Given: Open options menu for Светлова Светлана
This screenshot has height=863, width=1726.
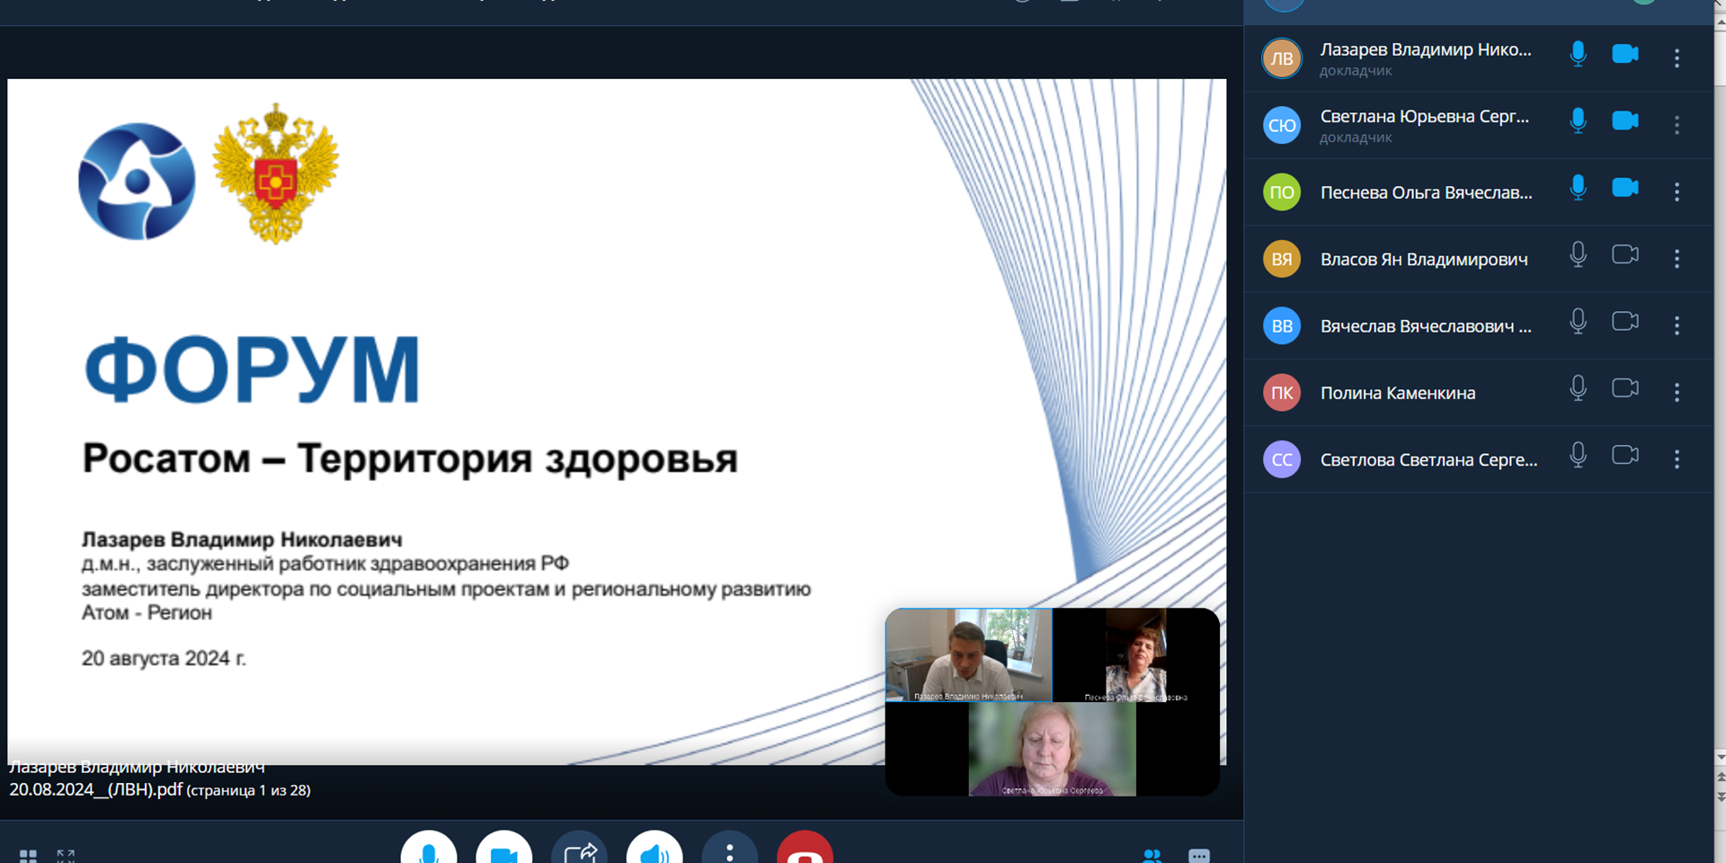Looking at the screenshot, I should point(1677,459).
